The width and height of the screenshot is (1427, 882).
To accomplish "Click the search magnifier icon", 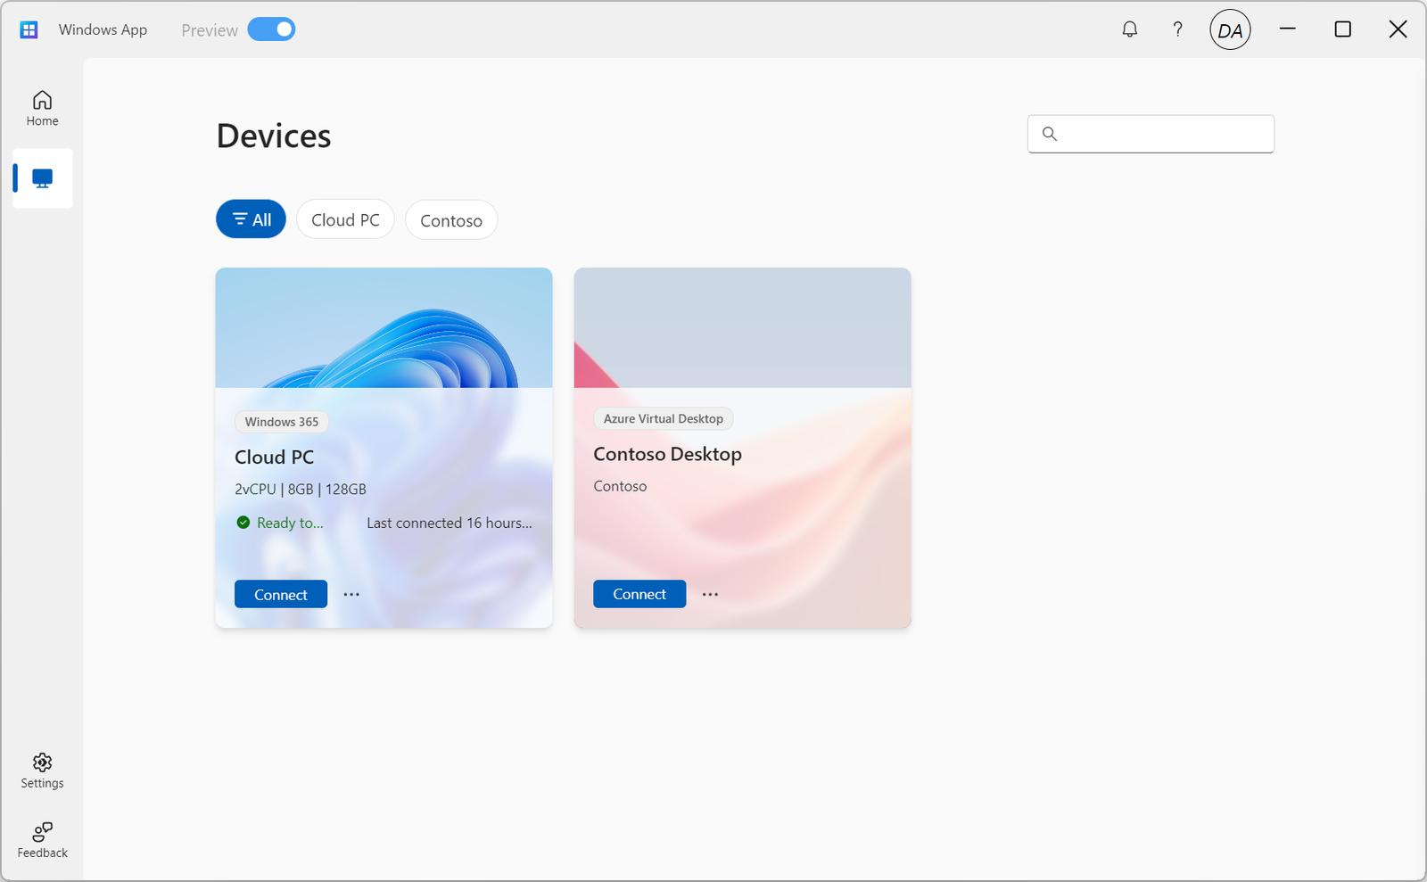I will [x=1049, y=134].
